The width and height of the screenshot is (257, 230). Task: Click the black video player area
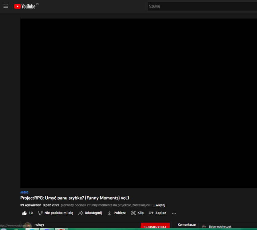[x=139, y=103]
